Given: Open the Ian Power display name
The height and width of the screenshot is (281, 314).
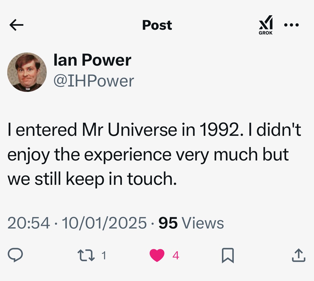Looking at the screenshot, I should coord(92,60).
